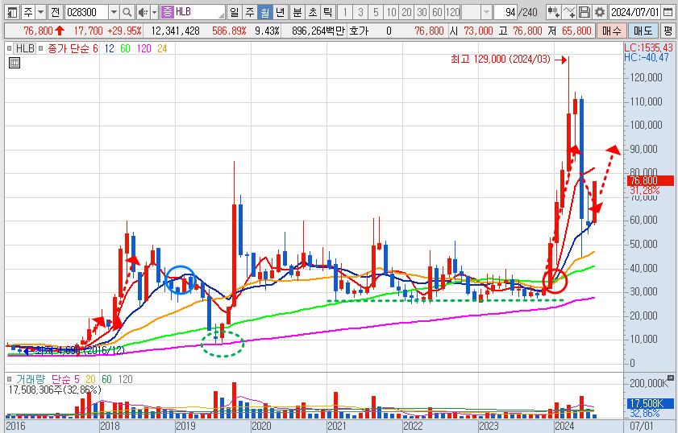678x433 pixels.
Task: Click the add candle chart icon
Action: (554, 12)
